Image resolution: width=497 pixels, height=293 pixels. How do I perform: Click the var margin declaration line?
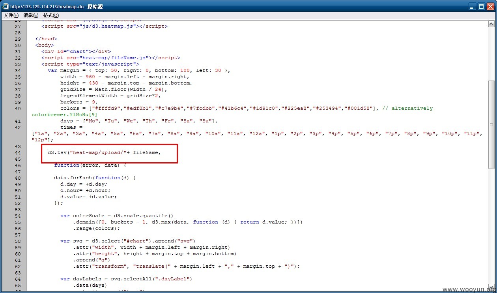click(x=139, y=70)
